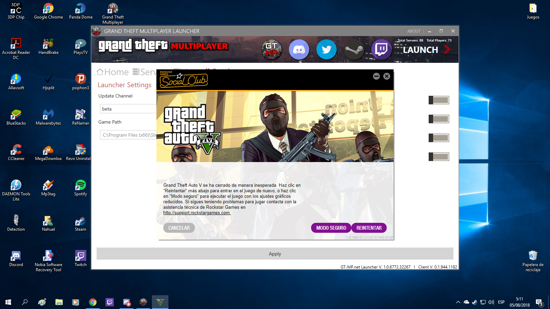Go to the Home tab in launcher
550x309 pixels.
pos(113,72)
